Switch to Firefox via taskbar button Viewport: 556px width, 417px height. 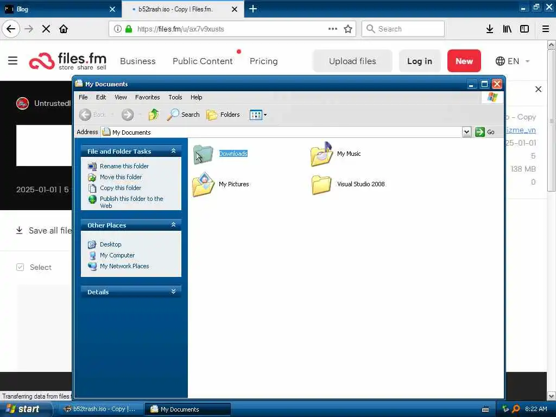pos(100,409)
